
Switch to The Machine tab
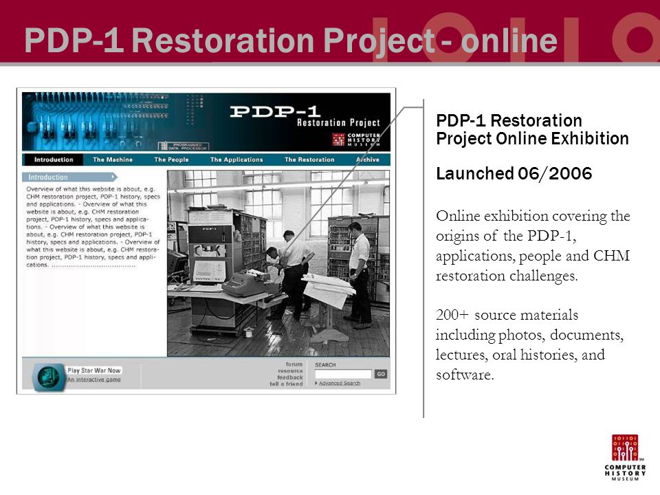[x=113, y=159]
